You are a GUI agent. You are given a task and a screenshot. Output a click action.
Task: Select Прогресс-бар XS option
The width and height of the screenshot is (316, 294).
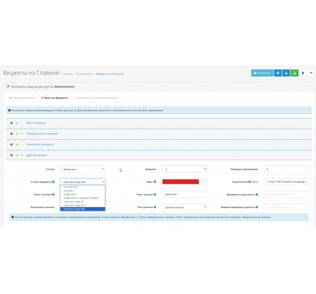[x=83, y=202]
